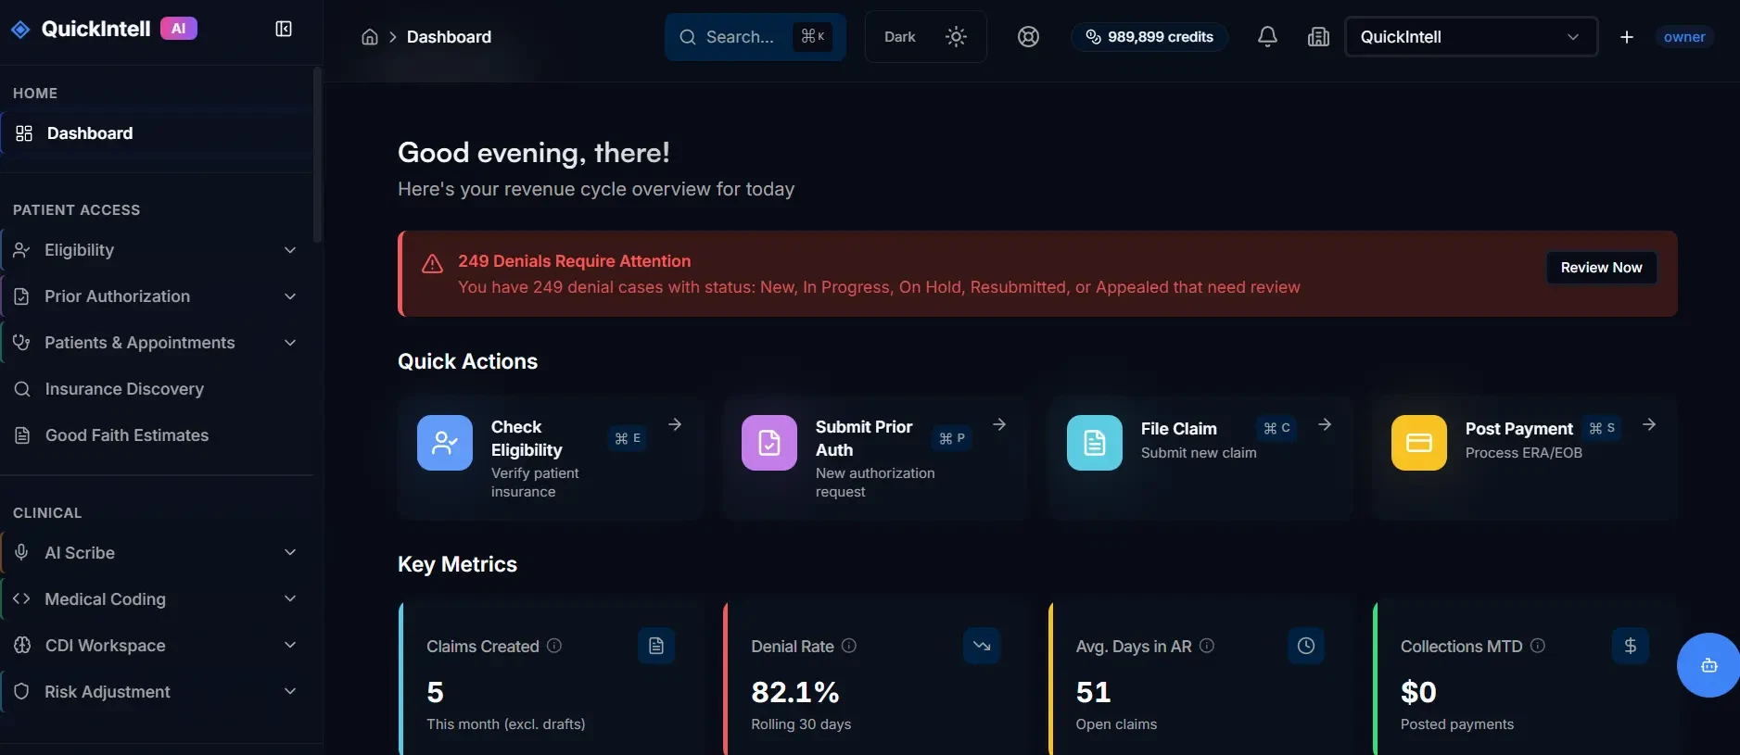
Task: Collapse the sidebar panel icon
Action: click(284, 30)
